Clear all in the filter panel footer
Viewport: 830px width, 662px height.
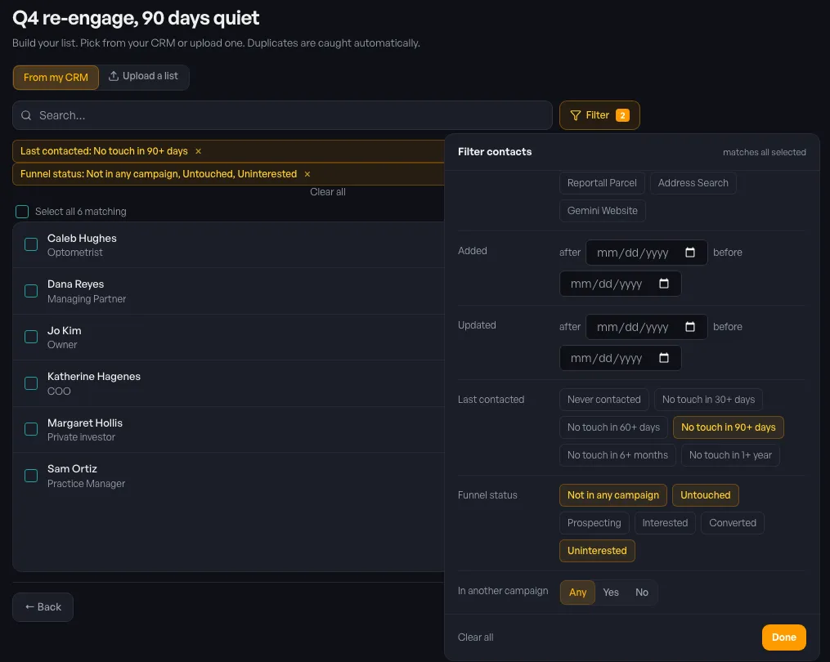pyautogui.click(x=475, y=637)
